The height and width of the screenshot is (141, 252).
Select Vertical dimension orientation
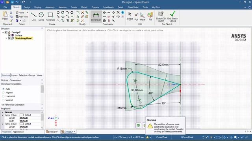click(x=4, y=100)
